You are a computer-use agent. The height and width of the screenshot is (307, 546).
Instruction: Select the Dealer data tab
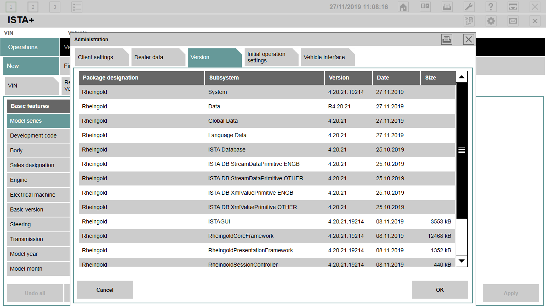pyautogui.click(x=158, y=57)
